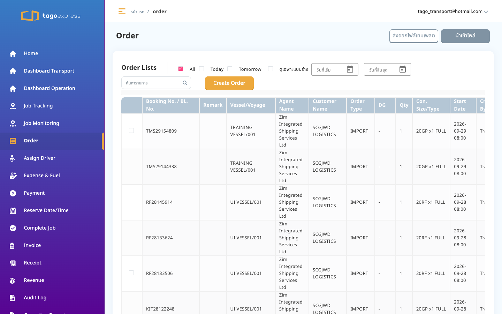Click the tagoexpress logo

tap(51, 16)
